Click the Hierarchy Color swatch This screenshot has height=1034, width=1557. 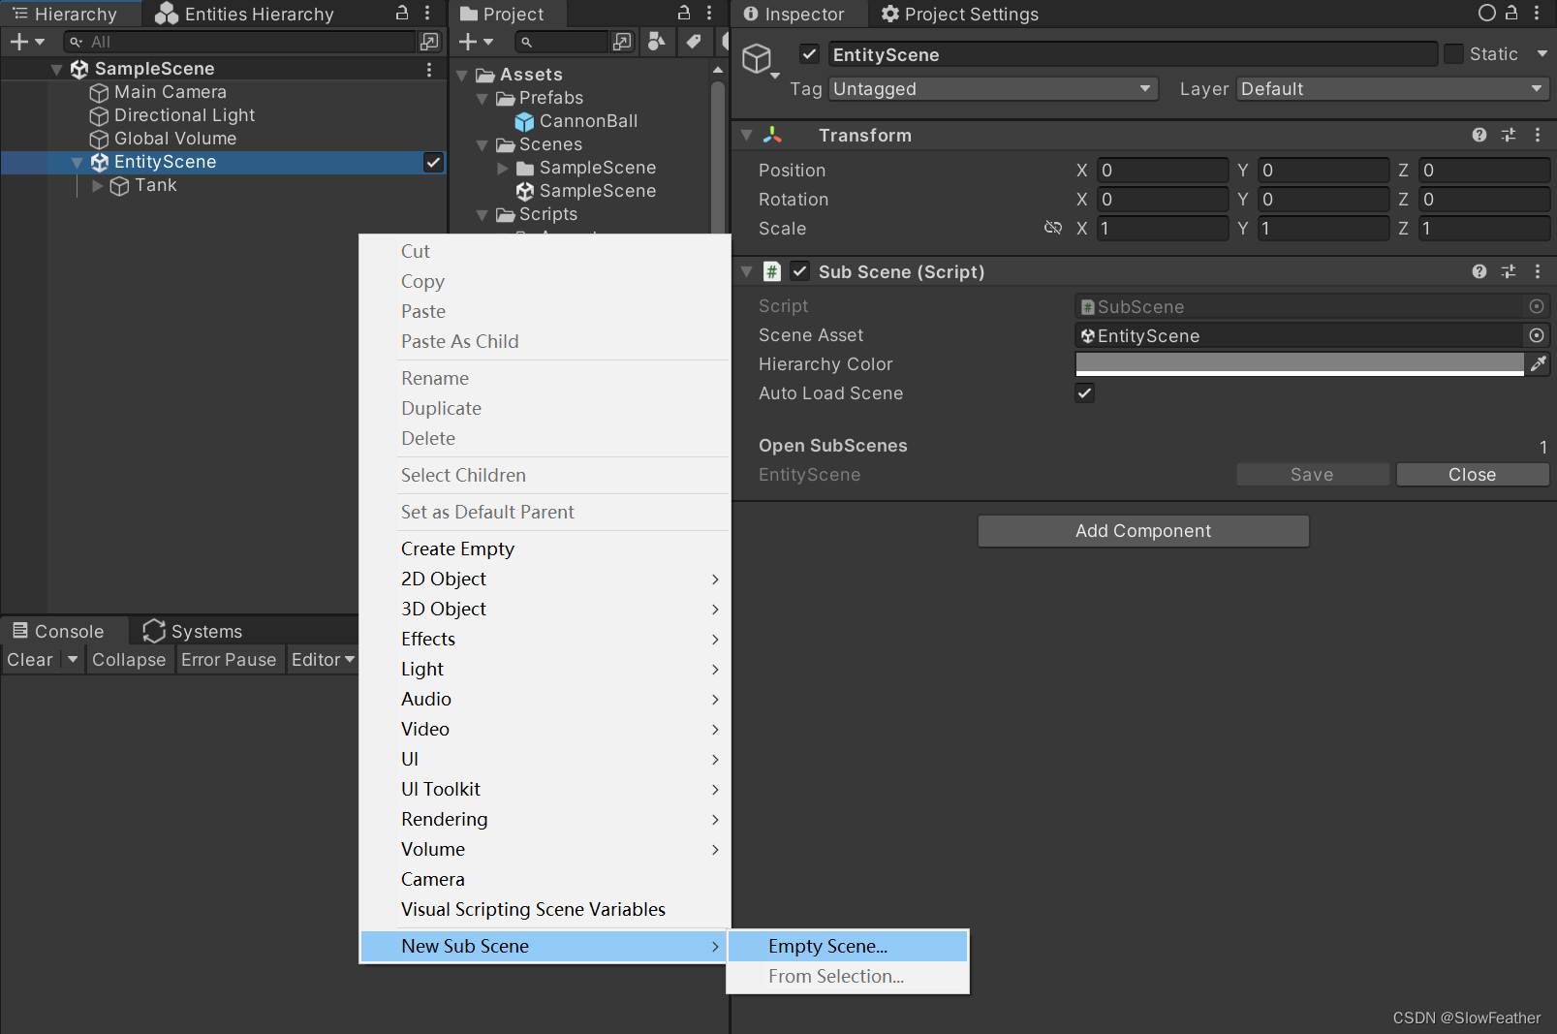click(x=1299, y=364)
